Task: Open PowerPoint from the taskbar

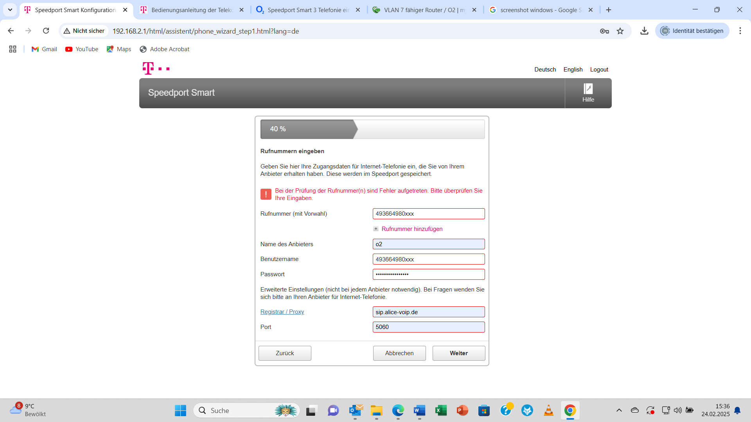Action: 462,410
